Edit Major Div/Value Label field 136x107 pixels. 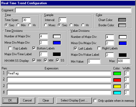pos(110,55)
